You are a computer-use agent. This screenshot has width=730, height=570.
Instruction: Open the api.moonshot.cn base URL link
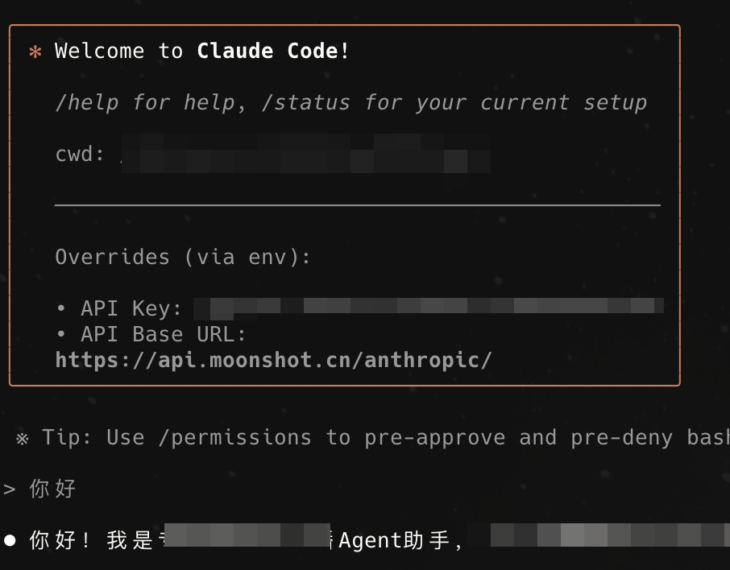tap(273, 360)
